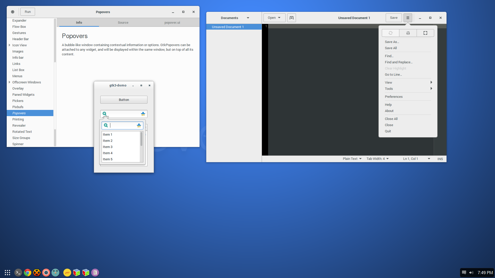Choose Close All in gedit menu
Screen dimensions: 495x278
[x=408, y=119]
